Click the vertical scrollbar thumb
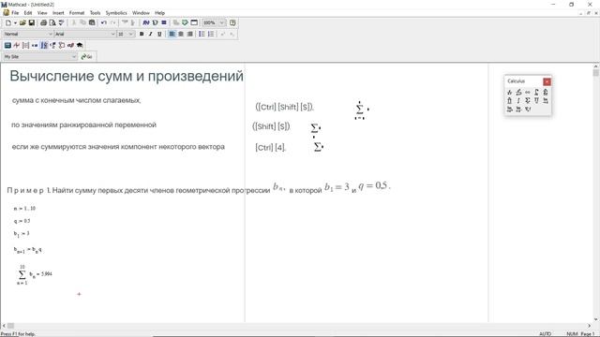600x337 pixels. point(596,72)
